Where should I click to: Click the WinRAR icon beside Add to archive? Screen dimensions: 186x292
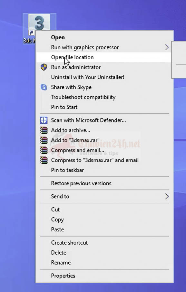[44, 130]
